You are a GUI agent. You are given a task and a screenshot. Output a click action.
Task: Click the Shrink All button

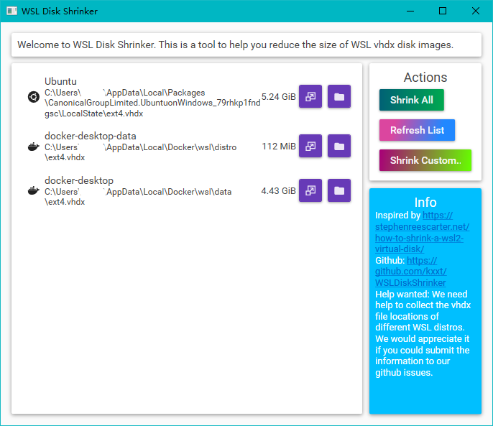(412, 100)
